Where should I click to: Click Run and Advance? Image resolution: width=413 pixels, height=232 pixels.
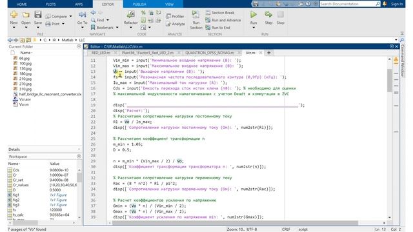coord(223,20)
